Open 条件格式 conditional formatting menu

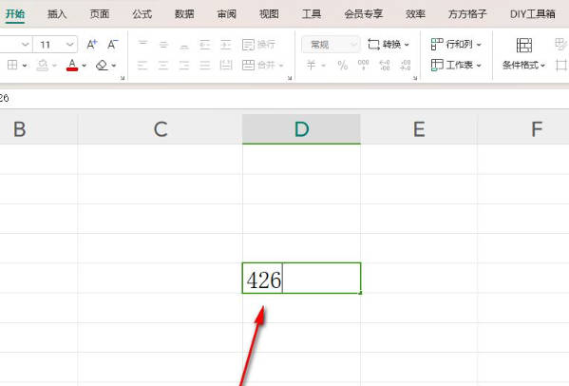[x=523, y=66]
